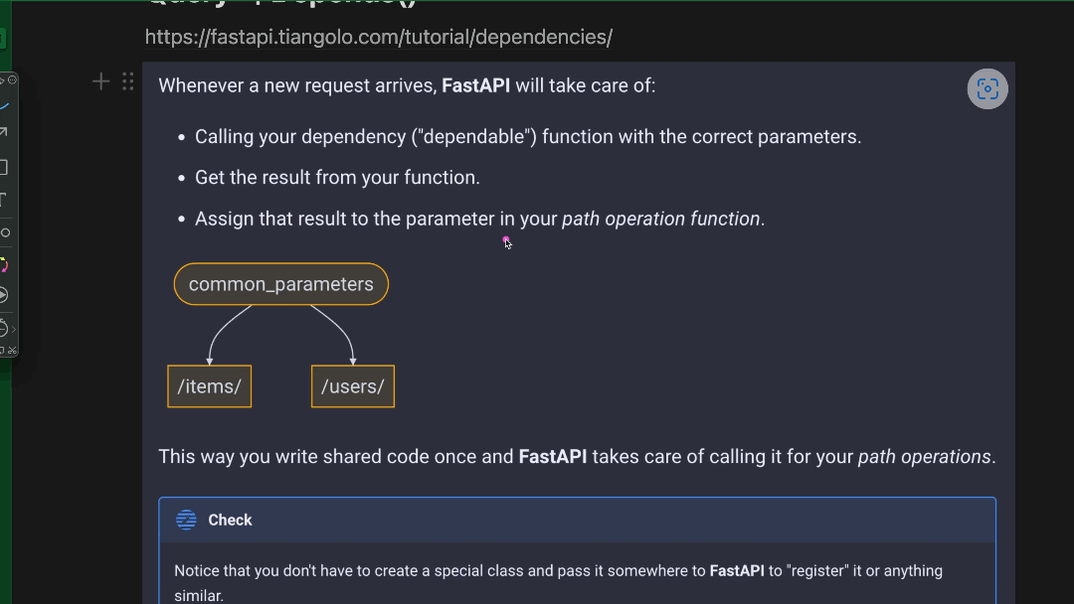This screenshot has height=604, width=1074.
Task: Select the arrow annotation tool
Action: 4,132
